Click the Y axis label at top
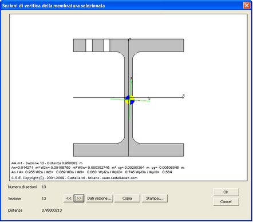This screenshot has height=222, width=253. coord(130,39)
